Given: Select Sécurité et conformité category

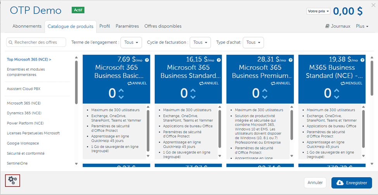Looking at the screenshot, I should click(x=26, y=153).
